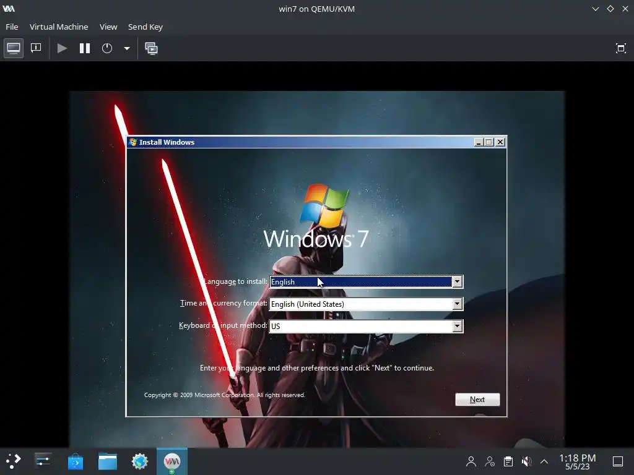Viewport: 634px width, 475px height.
Task: Minimize the Install Windows dialog
Action: [x=479, y=142]
